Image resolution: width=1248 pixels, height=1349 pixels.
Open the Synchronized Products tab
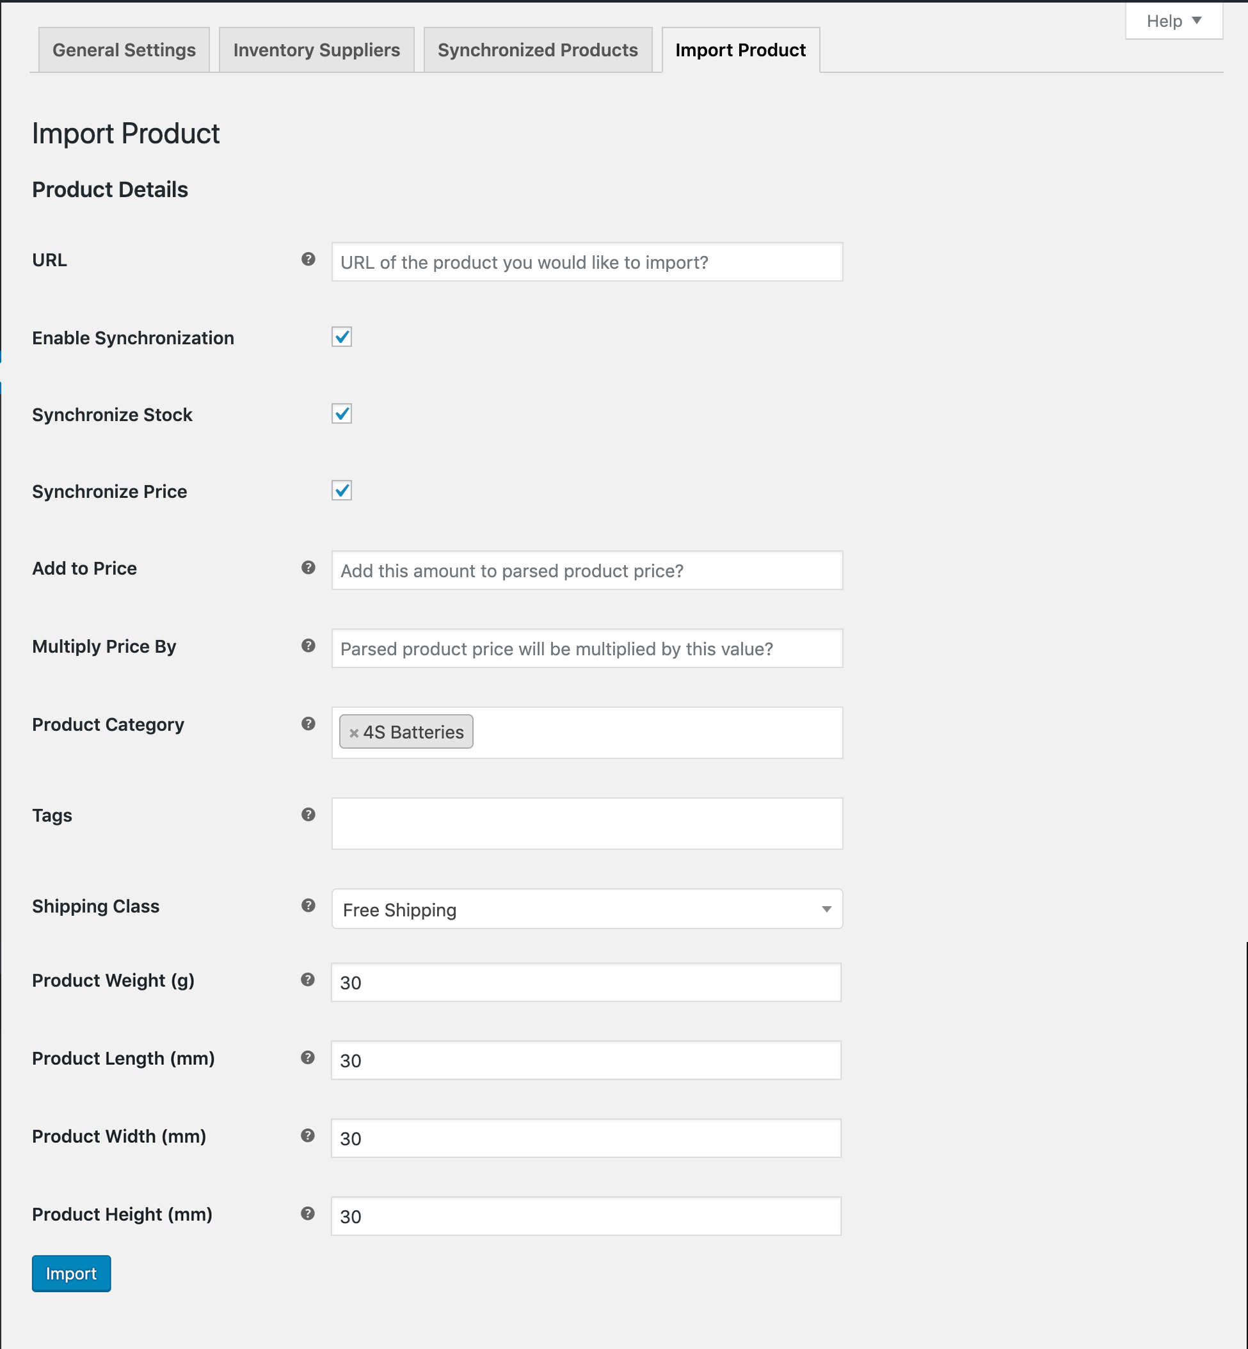tap(537, 50)
